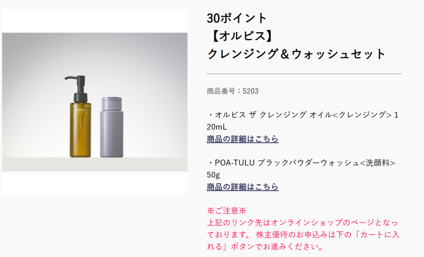Click the クレンジング＆ウォッシュセット title
The width and height of the screenshot is (424, 257).
pyautogui.click(x=296, y=54)
